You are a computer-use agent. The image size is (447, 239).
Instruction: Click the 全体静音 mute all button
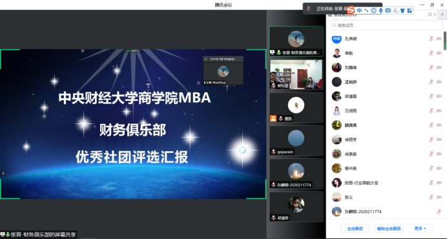355,229
